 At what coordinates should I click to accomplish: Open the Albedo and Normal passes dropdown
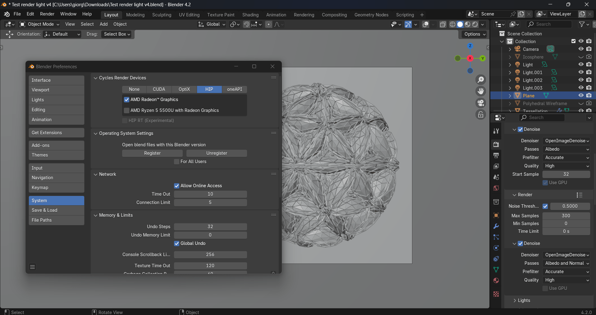566,263
